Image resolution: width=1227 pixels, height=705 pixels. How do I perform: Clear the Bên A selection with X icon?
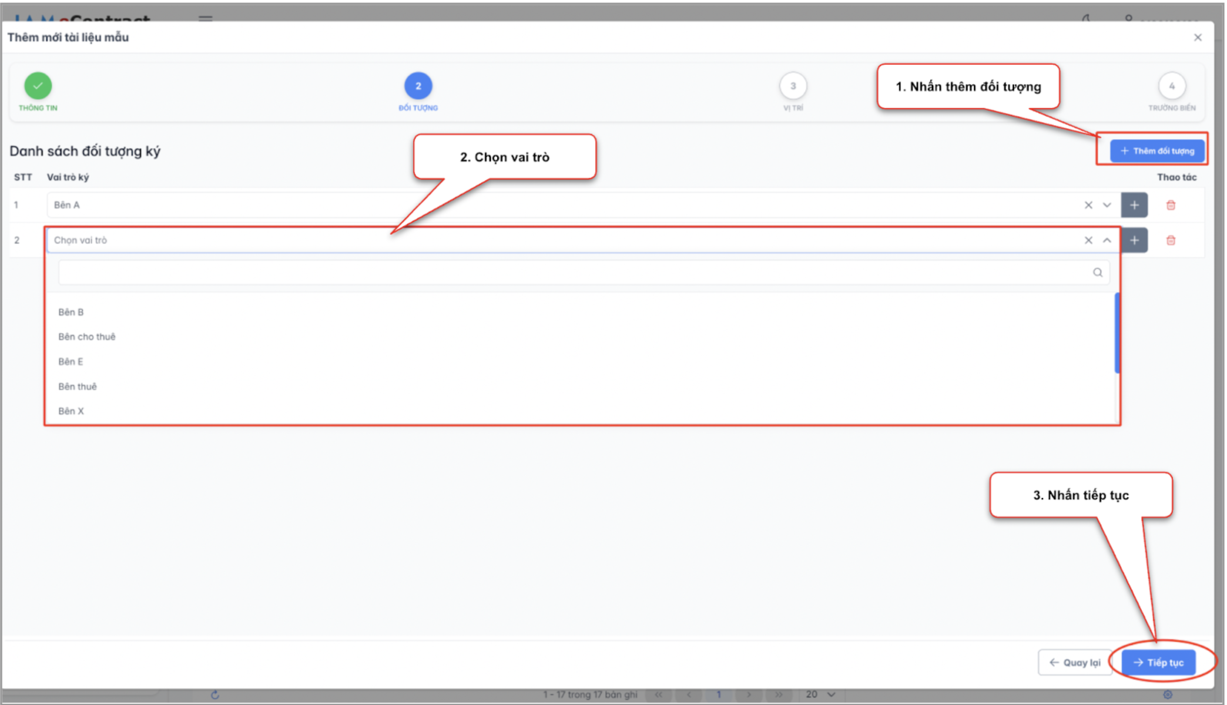(1088, 205)
